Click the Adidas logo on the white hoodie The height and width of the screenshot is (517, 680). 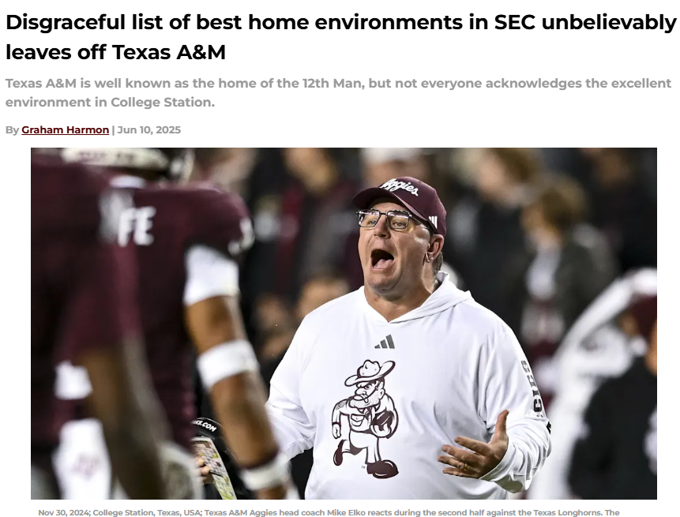(385, 342)
